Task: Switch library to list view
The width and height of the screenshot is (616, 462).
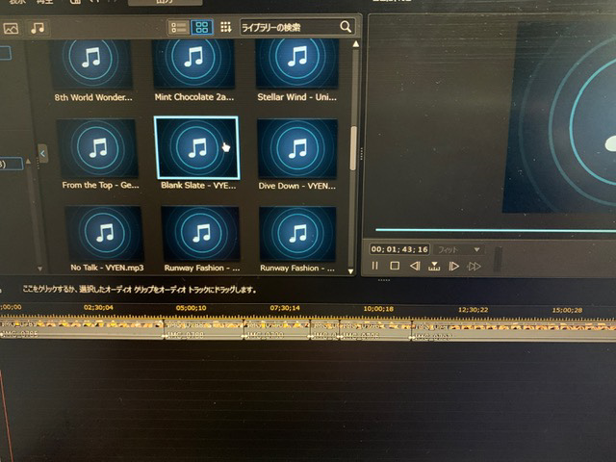Action: click(179, 27)
